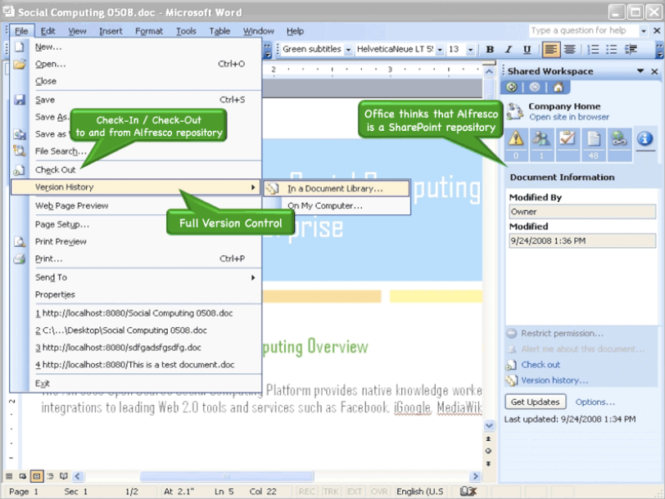Close the Shared Workspace task pane
This screenshot has width=665, height=499.
click(x=654, y=72)
